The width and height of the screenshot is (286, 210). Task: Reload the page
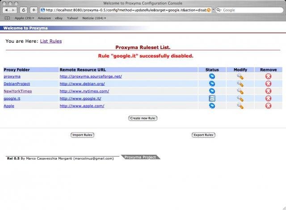24,10
